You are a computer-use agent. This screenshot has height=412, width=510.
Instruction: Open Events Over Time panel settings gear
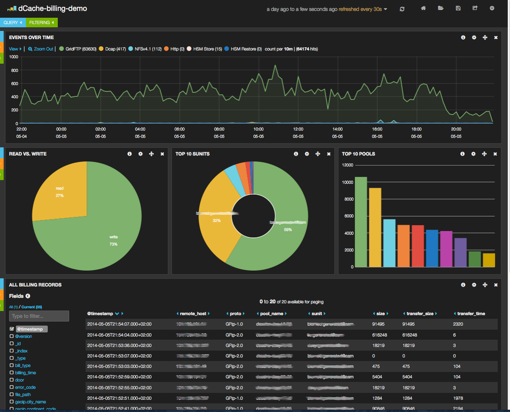(474, 37)
